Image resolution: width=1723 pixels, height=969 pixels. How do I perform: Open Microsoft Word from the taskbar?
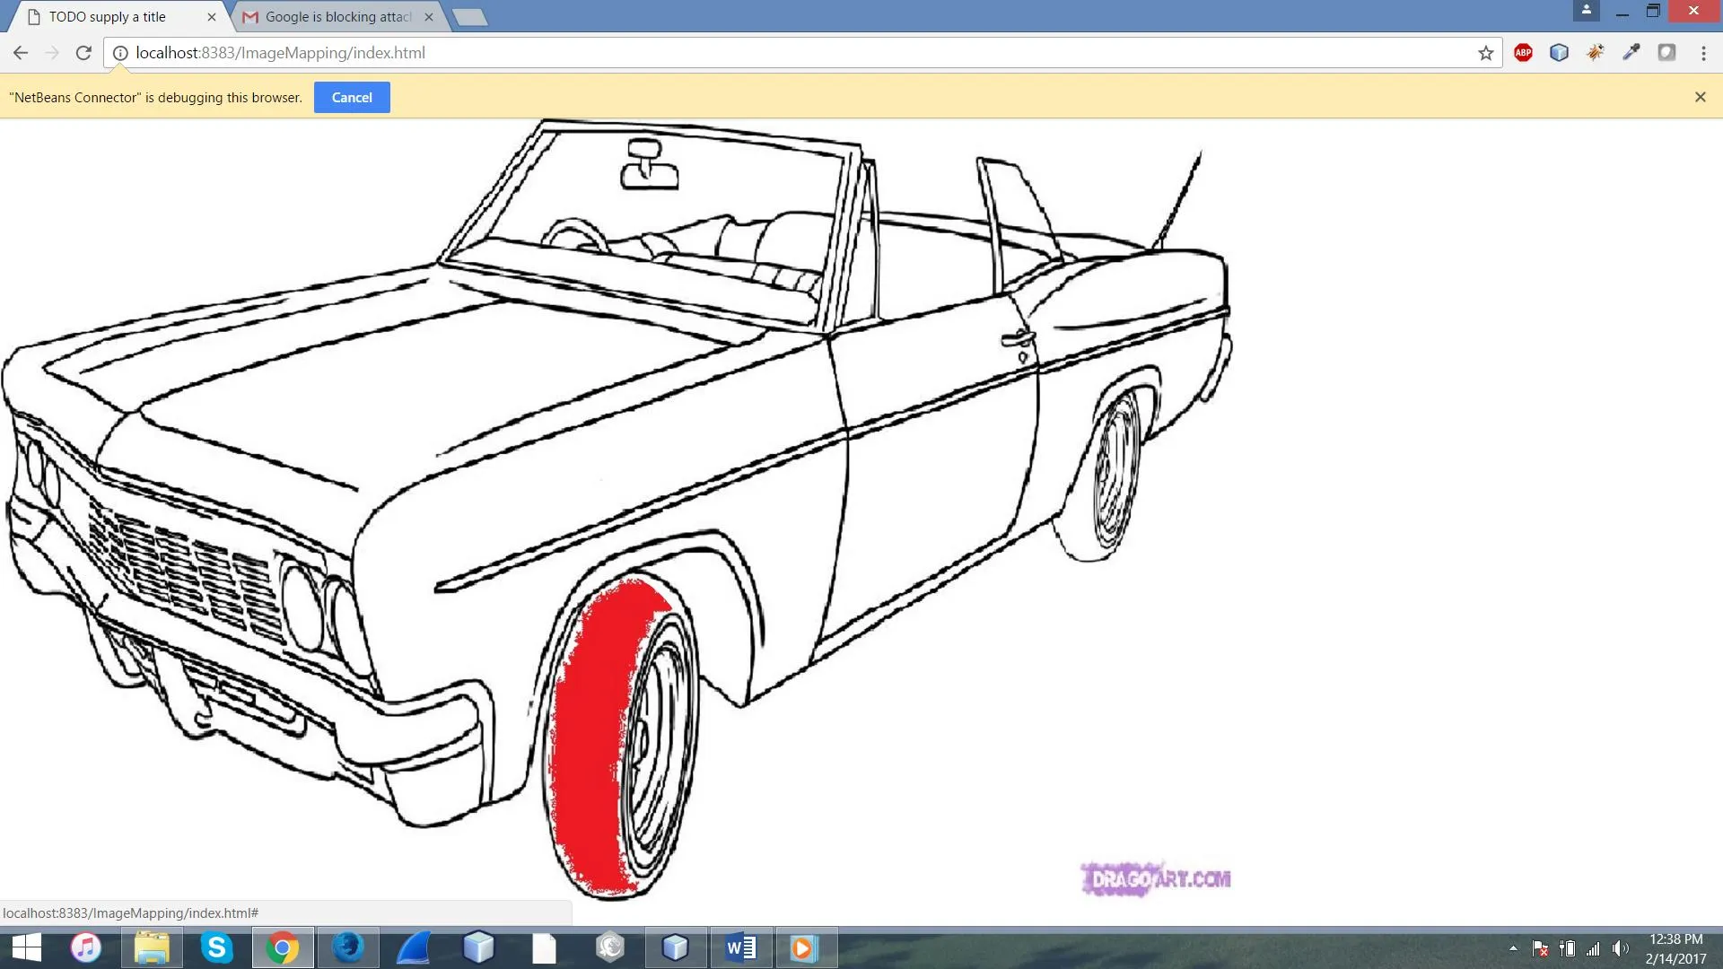pyautogui.click(x=741, y=947)
